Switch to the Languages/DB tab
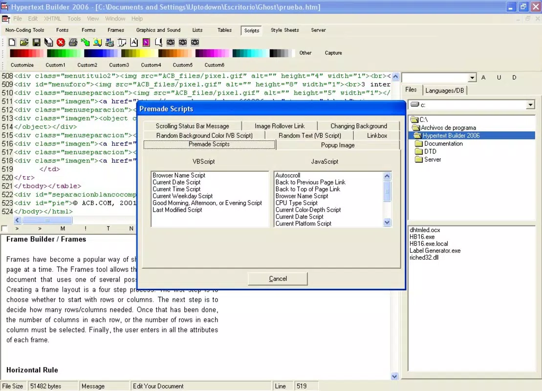 point(445,90)
